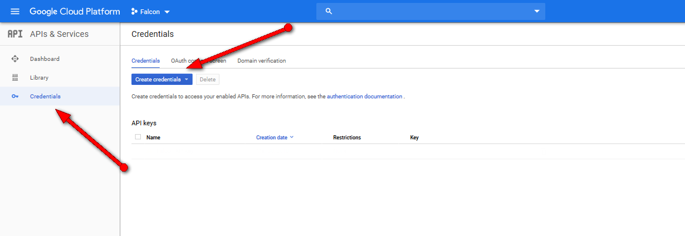Open the Create credentials dropdown
The image size is (685, 236).
(162, 80)
